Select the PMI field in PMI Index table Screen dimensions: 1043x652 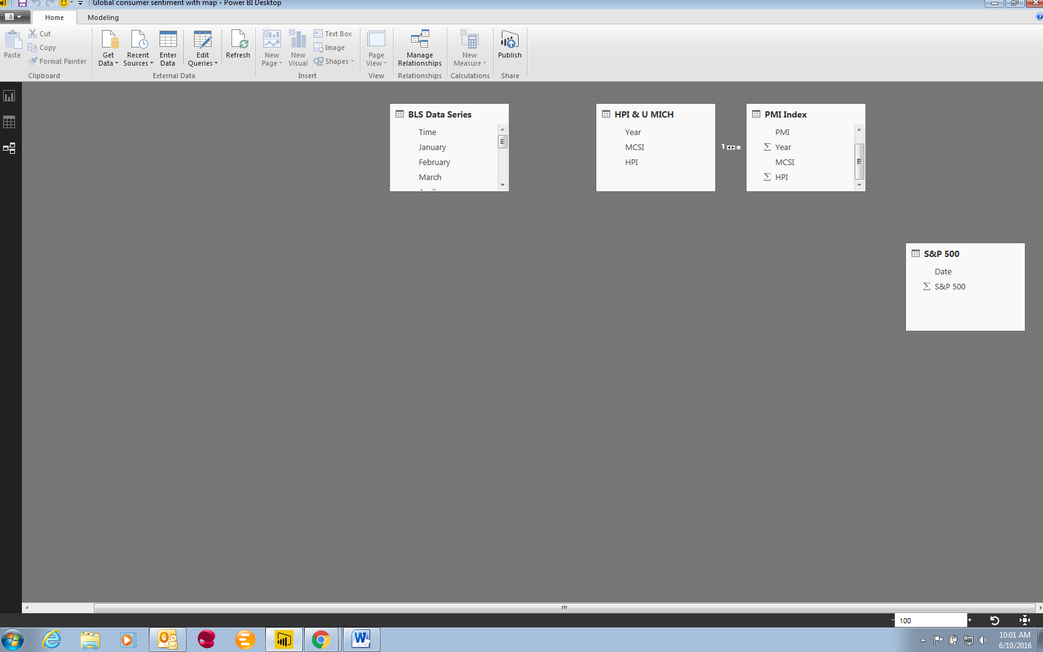point(782,133)
